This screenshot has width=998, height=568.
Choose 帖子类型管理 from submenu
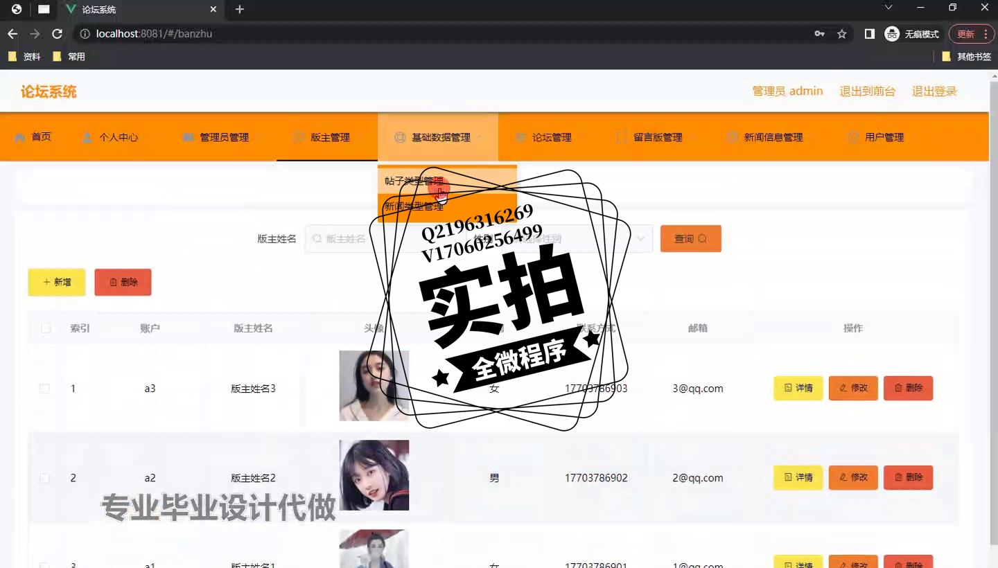[x=447, y=181]
